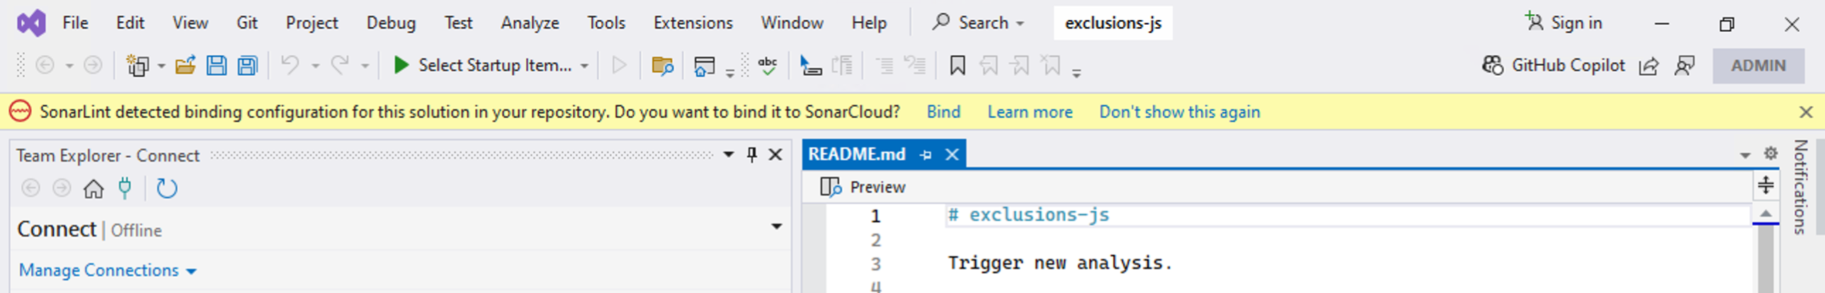Click the Start Without Debugging icon

coord(619,65)
